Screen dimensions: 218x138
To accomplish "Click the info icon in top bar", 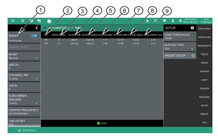I will click(49, 21).
